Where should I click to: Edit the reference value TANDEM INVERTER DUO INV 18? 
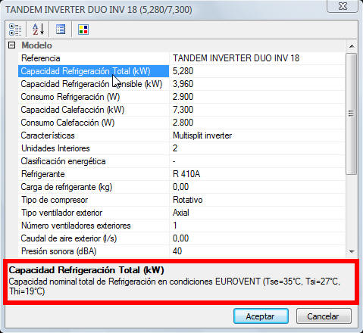(x=257, y=58)
